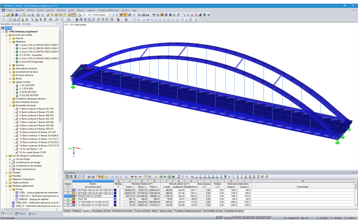
Task: Toggle DXF in status bar
Action: [x=269, y=218]
